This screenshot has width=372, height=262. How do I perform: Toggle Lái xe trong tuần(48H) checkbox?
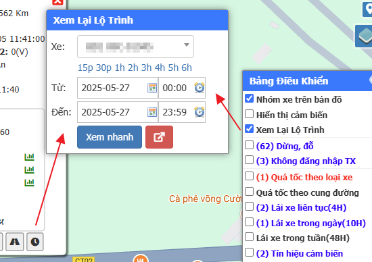point(249,237)
